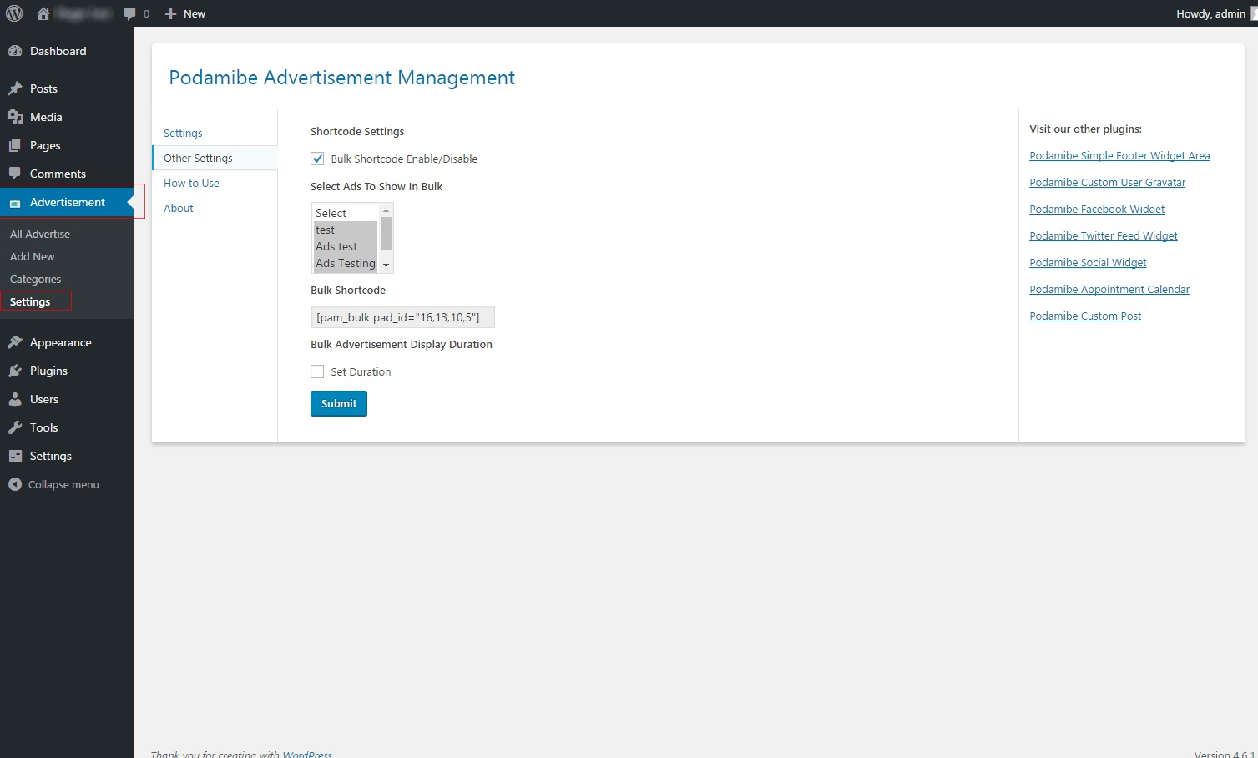
Task: Open the Settings tab in plugin panel
Action: (183, 134)
